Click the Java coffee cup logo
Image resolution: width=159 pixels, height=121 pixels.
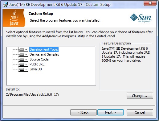(x=14, y=18)
